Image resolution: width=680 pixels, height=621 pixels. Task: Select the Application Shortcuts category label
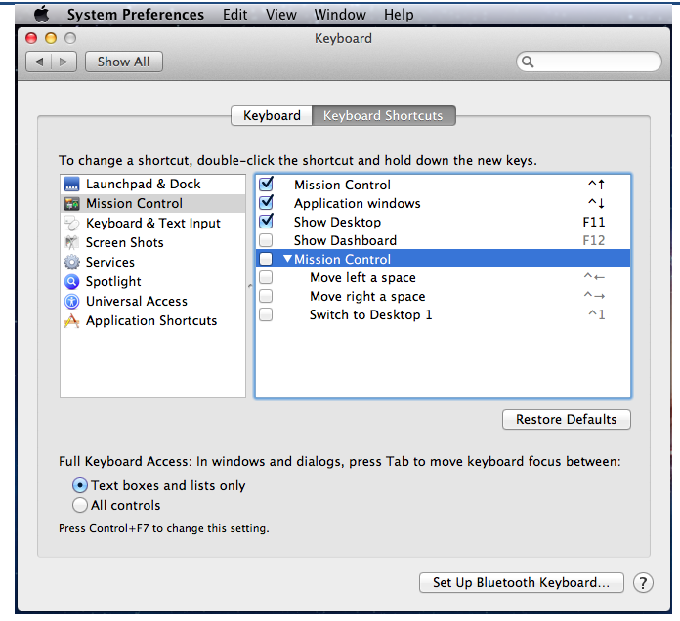(x=151, y=321)
